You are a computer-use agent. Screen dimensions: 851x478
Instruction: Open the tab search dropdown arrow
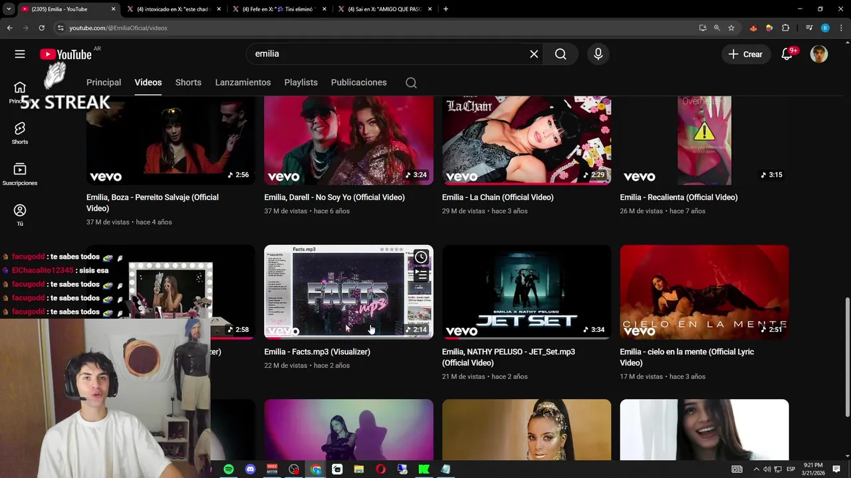coord(9,9)
